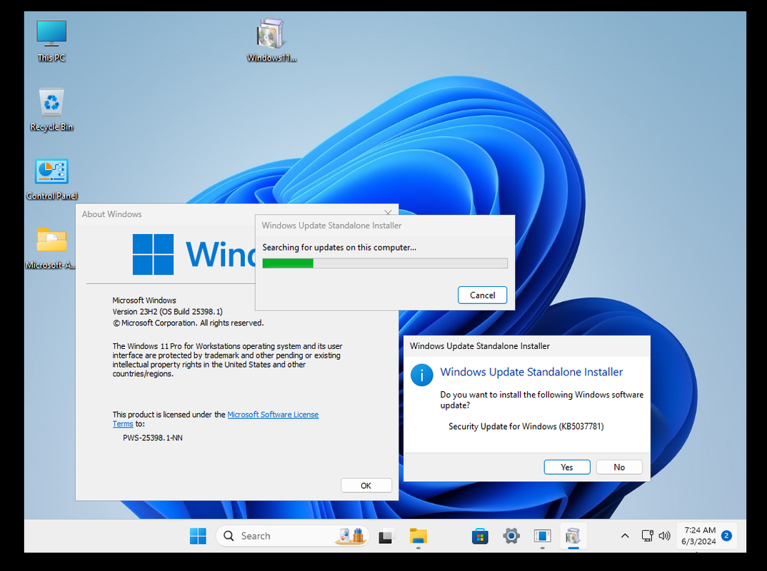Open the Microsoft Software License link
This screenshot has height=571, width=767.
pos(273,415)
